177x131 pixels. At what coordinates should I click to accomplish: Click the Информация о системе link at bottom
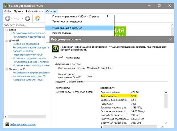23,124
